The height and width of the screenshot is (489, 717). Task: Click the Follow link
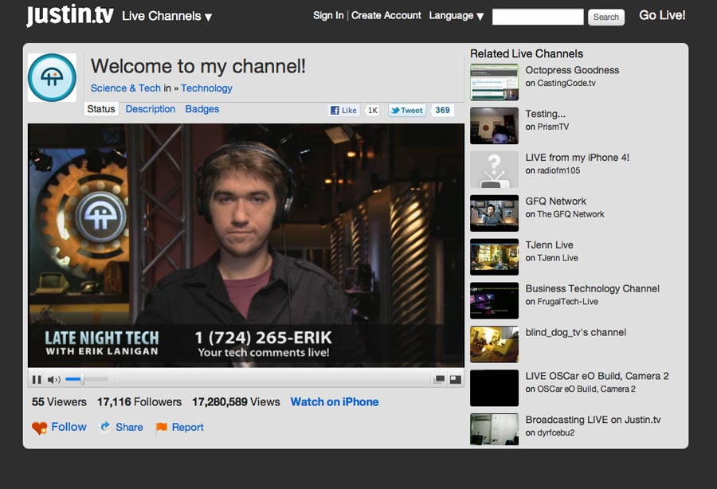tap(69, 427)
